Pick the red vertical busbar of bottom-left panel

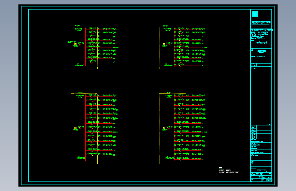[86, 127]
